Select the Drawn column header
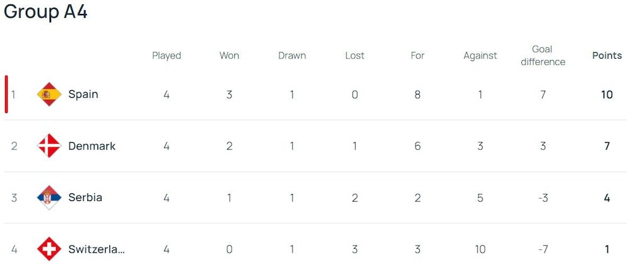The height and width of the screenshot is (269, 627). pyautogui.click(x=292, y=55)
